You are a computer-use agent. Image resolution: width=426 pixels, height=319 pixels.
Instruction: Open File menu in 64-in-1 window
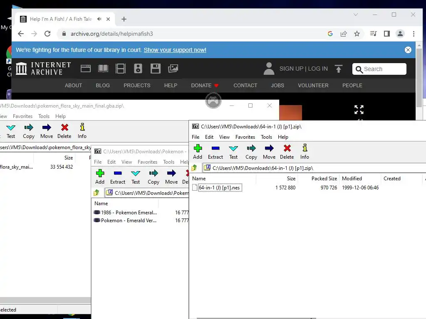click(196, 137)
